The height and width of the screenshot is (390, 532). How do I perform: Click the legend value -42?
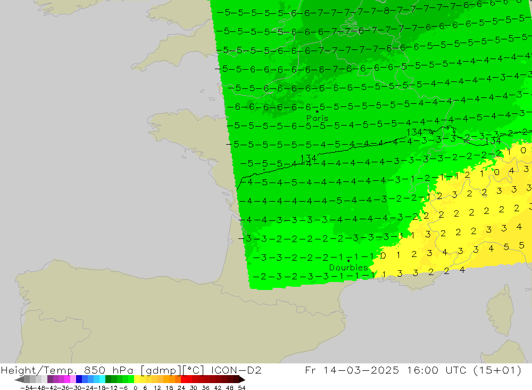point(52,388)
